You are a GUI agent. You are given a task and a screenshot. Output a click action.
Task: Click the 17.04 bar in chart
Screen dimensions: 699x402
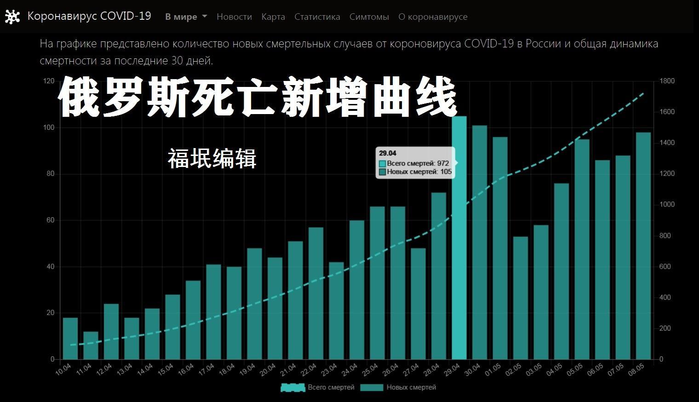[213, 312]
